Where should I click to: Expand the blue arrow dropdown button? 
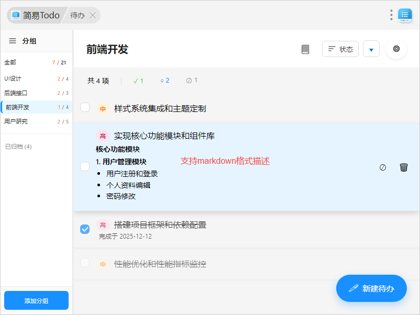tap(371, 49)
